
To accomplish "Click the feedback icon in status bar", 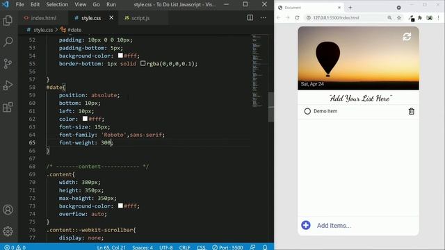I will tap(252, 247).
